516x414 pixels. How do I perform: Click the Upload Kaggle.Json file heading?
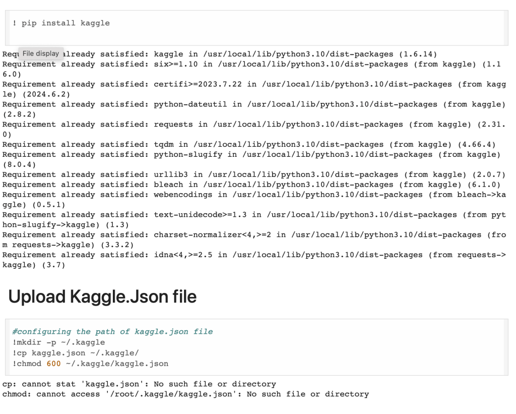(102, 297)
